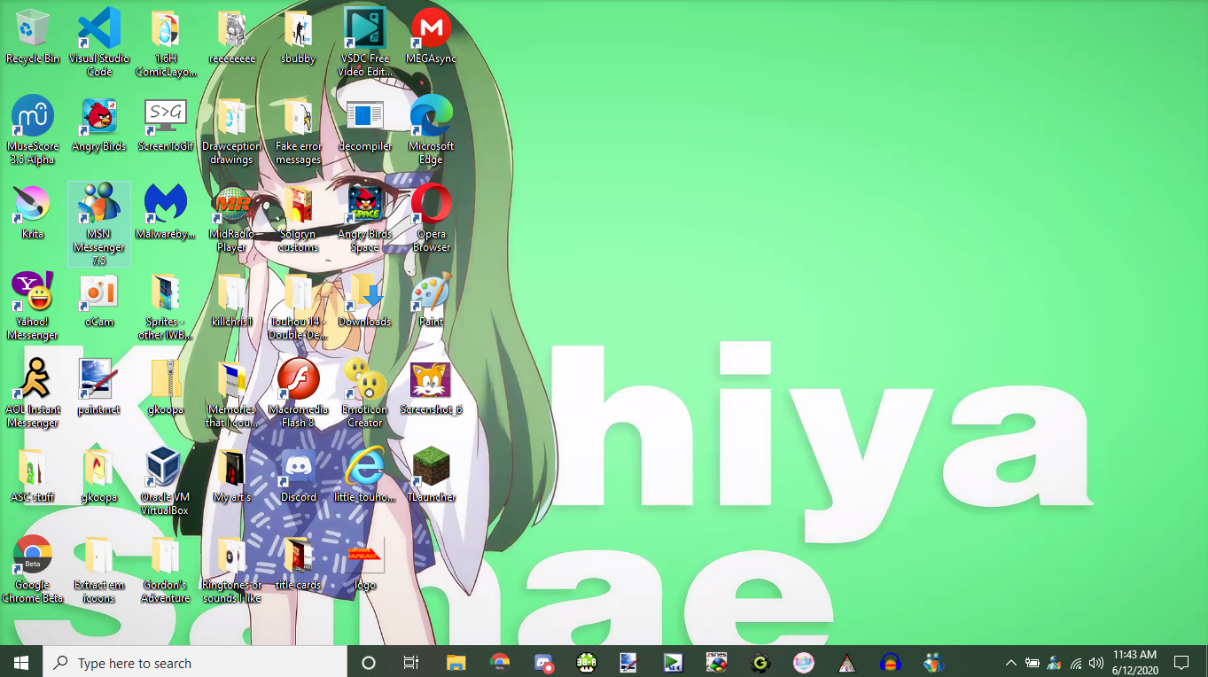
Task: Launch Malwarebytes desktop shortcut
Action: (166, 213)
